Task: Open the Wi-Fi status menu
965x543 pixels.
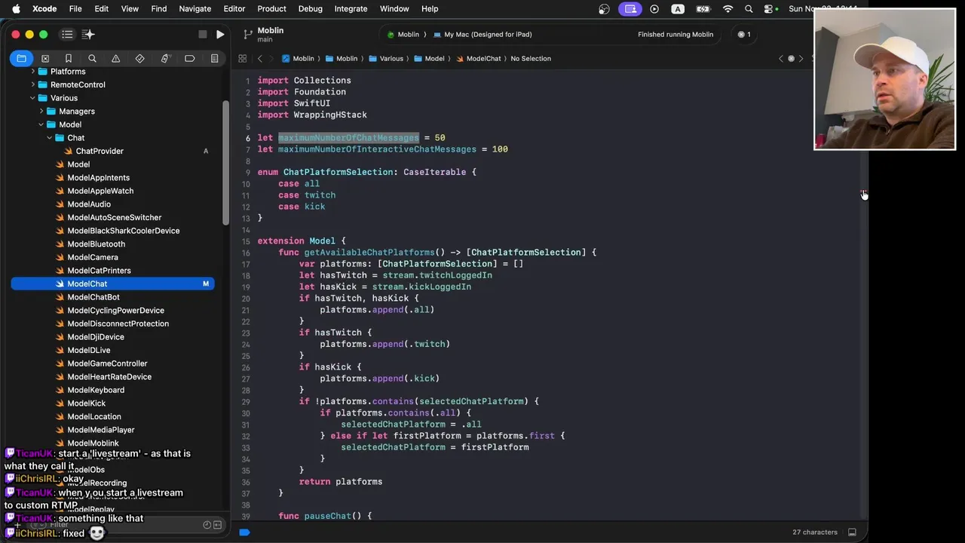Action: 728,9
